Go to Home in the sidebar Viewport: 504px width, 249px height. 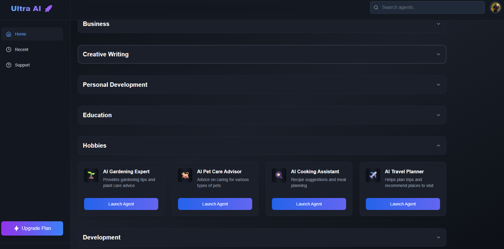click(32, 34)
